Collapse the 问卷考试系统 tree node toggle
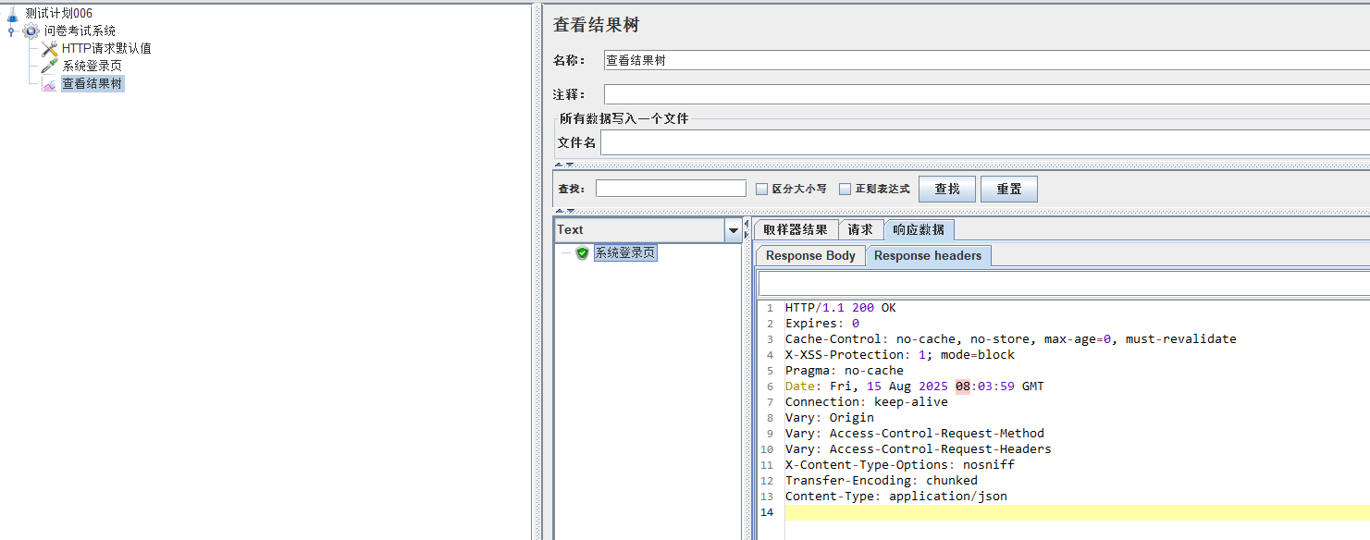This screenshot has width=1370, height=540. [x=11, y=31]
